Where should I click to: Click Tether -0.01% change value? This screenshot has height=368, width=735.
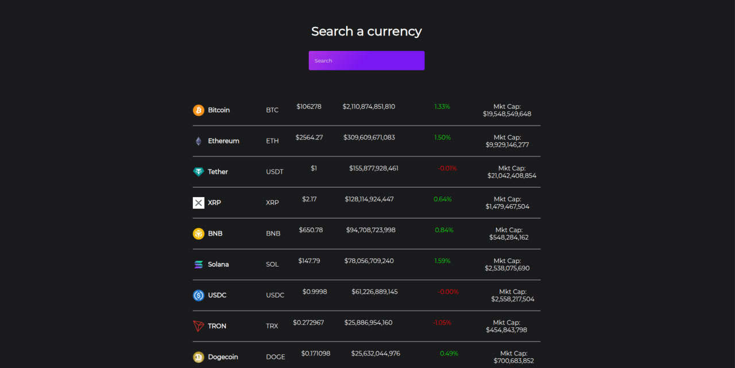pyautogui.click(x=447, y=169)
